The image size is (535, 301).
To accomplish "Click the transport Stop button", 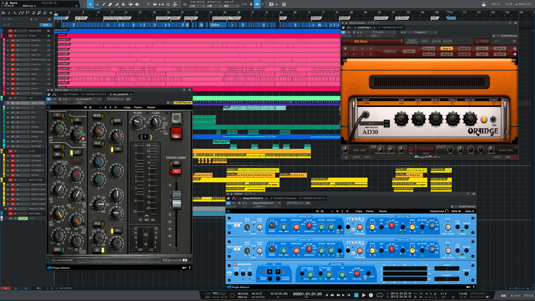I will (x=356, y=295).
